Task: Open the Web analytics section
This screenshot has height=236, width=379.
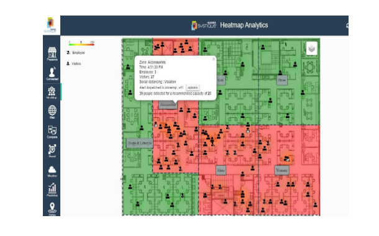Action: coord(52,112)
